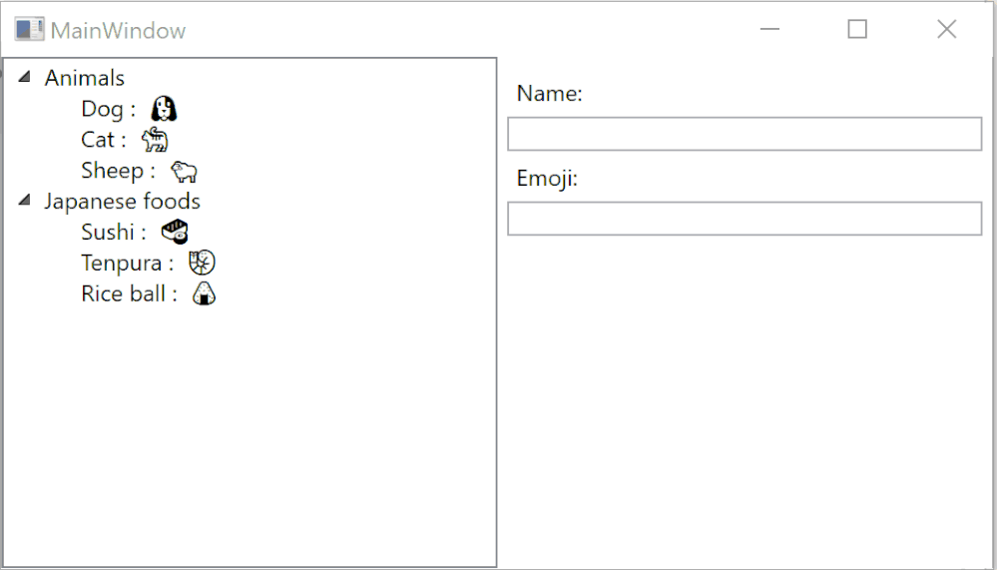Focus the Name text field
The height and width of the screenshot is (570, 997).
[745, 134]
